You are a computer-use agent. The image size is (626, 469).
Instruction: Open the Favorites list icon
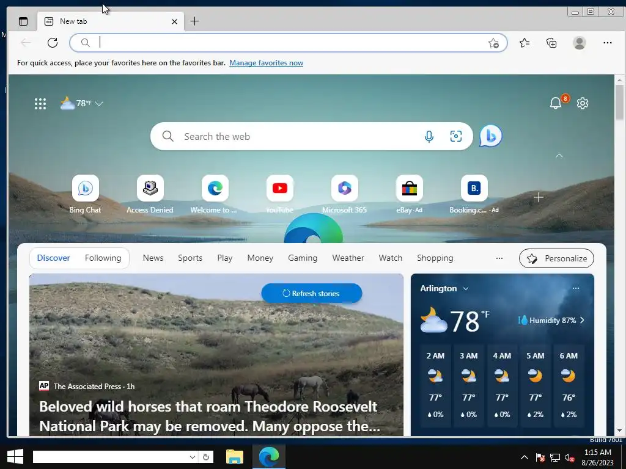coord(525,43)
